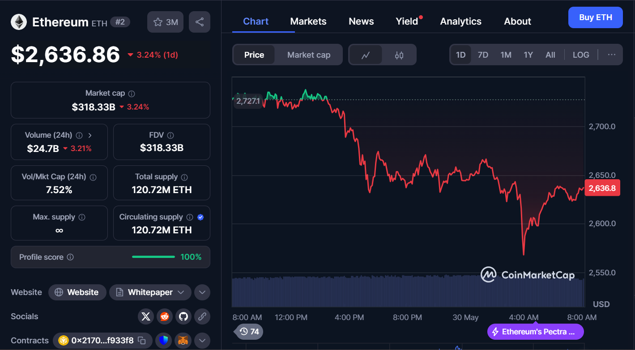
Task: Set chart range to 1D
Action: coord(460,55)
